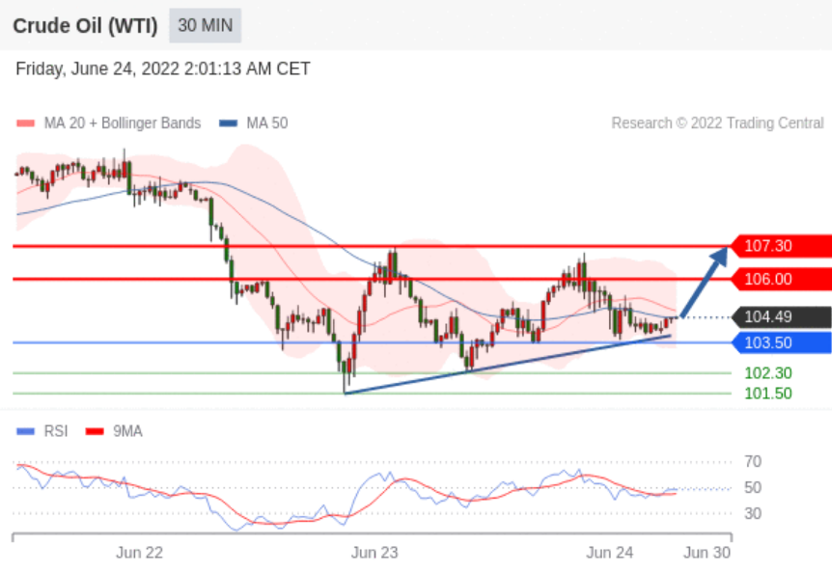Click Research © 2022 Trading Central credit
Image resolution: width=832 pixels, height=573 pixels.
[717, 123]
